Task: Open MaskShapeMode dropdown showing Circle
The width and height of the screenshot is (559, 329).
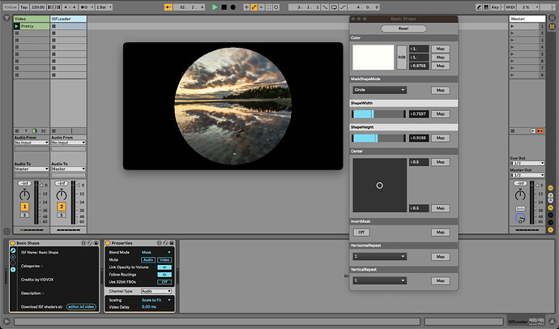Action: click(379, 90)
